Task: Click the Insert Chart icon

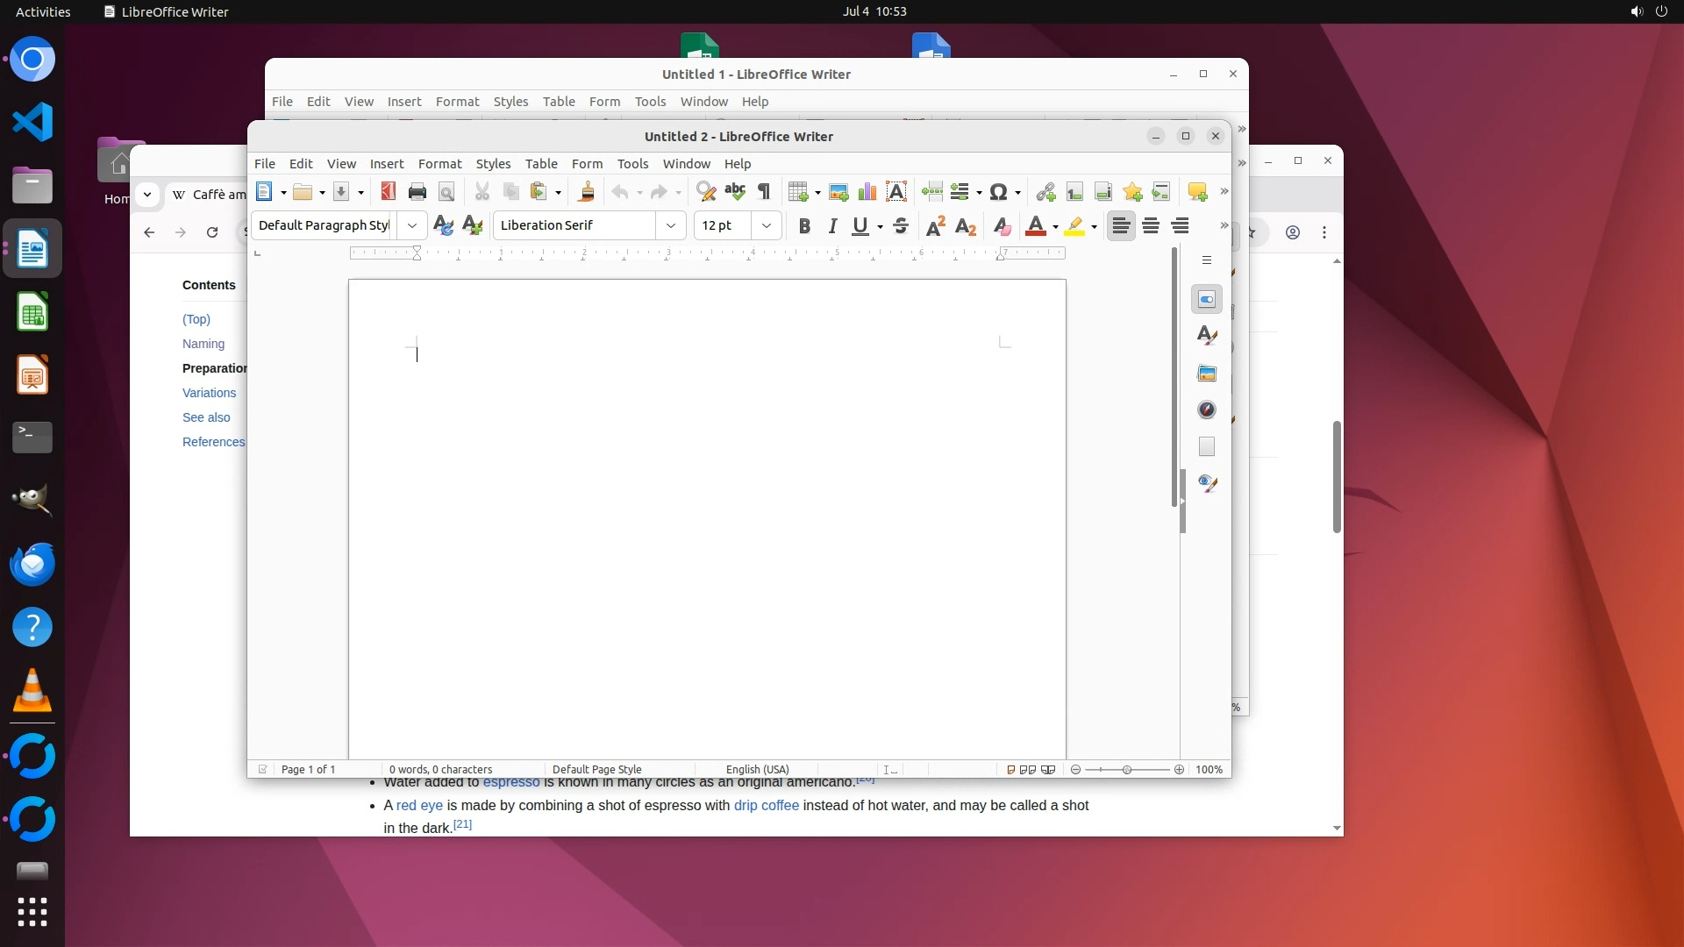Action: (867, 191)
